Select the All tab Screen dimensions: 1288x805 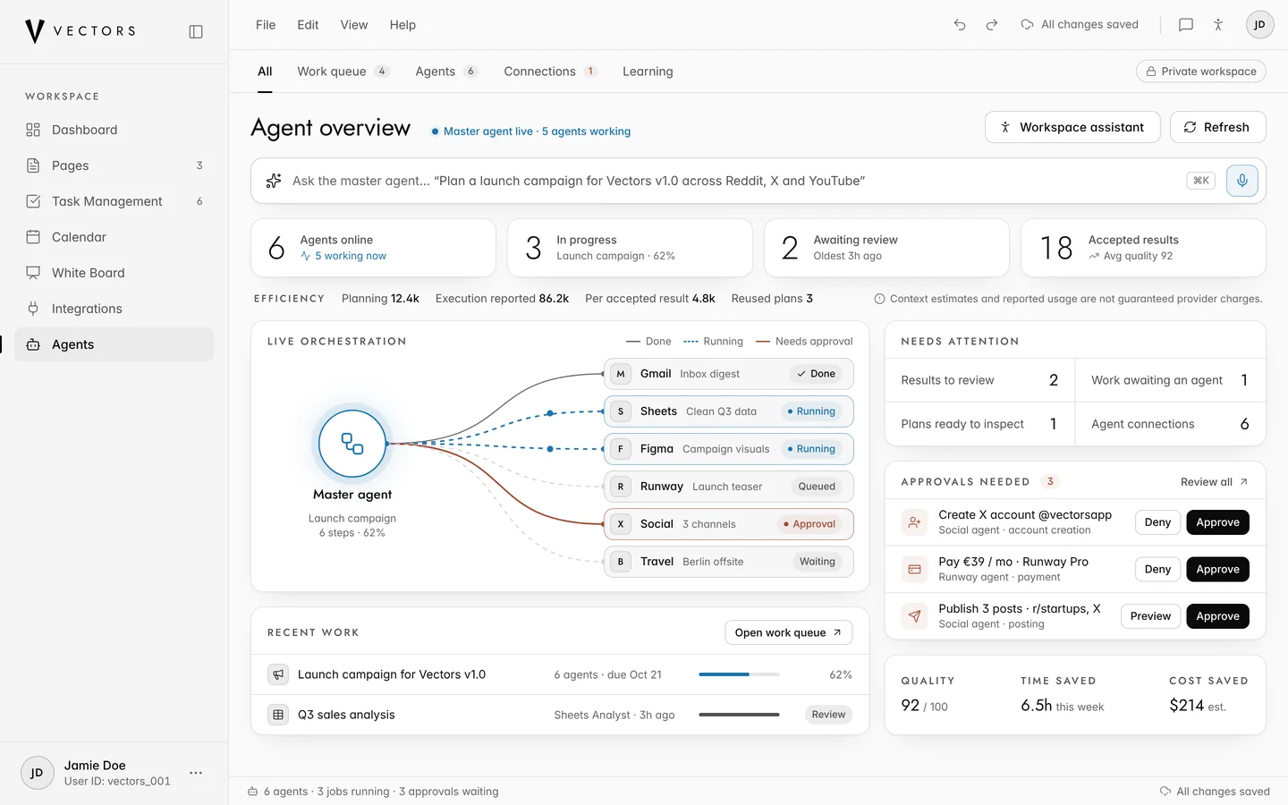[265, 72]
